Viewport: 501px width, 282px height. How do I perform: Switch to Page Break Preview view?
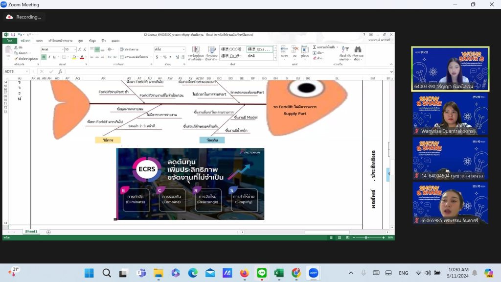click(348, 237)
